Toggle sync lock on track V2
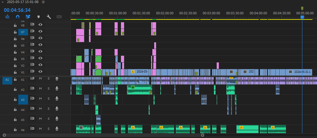 32,65
